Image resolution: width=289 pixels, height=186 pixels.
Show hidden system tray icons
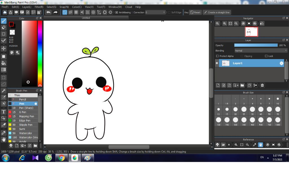(x=268, y=158)
